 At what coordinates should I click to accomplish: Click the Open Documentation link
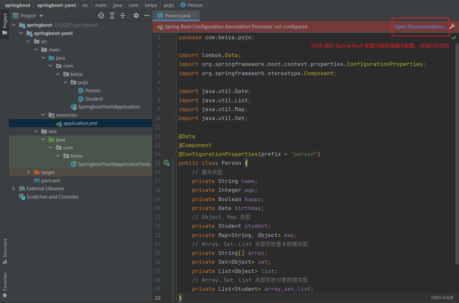pos(420,26)
